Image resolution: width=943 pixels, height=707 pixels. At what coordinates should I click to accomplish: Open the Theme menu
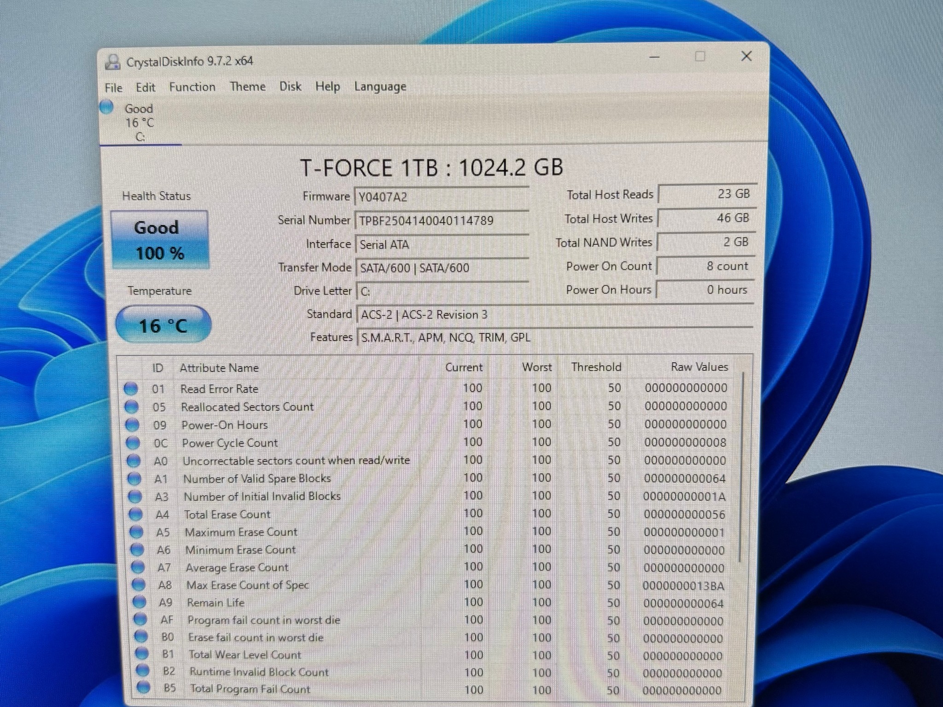[248, 87]
